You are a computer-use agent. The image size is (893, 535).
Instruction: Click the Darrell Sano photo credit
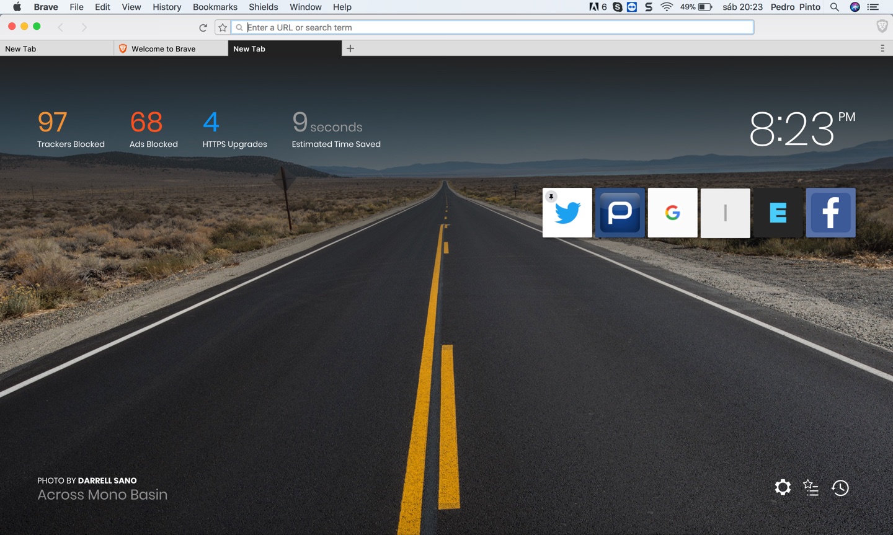click(x=106, y=480)
